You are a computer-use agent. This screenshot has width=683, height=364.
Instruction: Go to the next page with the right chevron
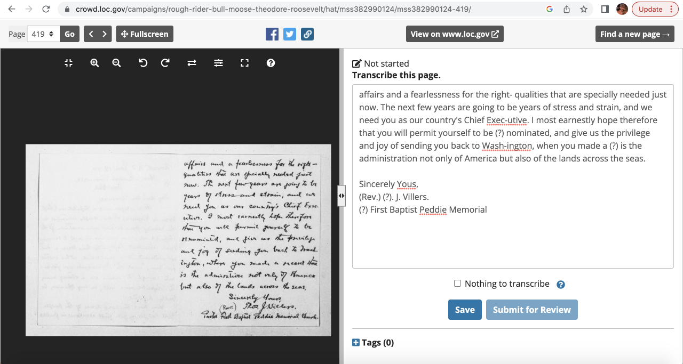click(x=105, y=34)
